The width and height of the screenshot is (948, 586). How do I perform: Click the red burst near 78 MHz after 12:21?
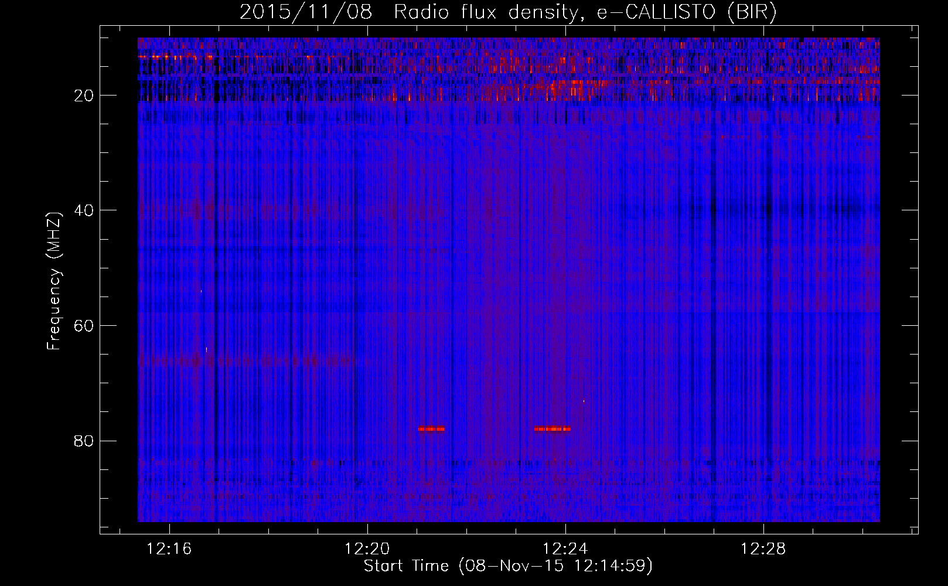431,429
